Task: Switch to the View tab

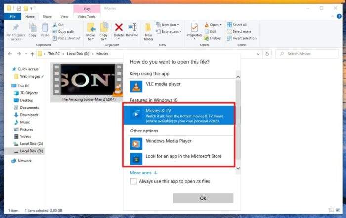Action: coord(64,16)
